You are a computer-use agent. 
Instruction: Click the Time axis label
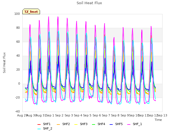pos(158,120)
